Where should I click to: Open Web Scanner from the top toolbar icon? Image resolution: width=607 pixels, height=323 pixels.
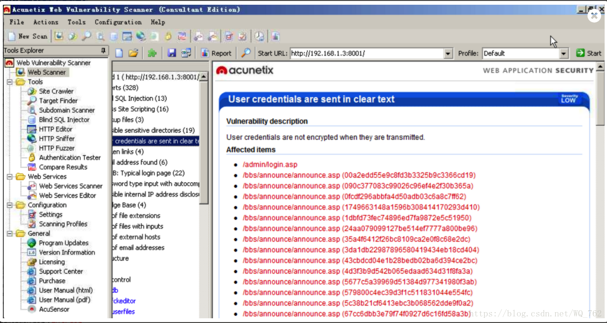[59, 36]
